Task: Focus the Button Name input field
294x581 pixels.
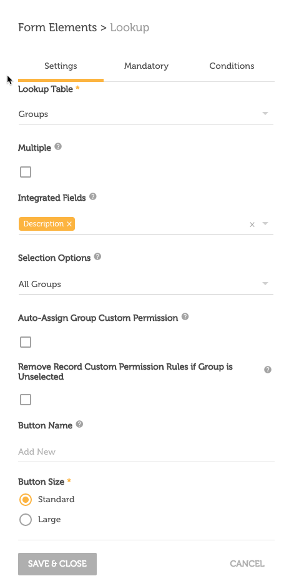Action: [146, 452]
